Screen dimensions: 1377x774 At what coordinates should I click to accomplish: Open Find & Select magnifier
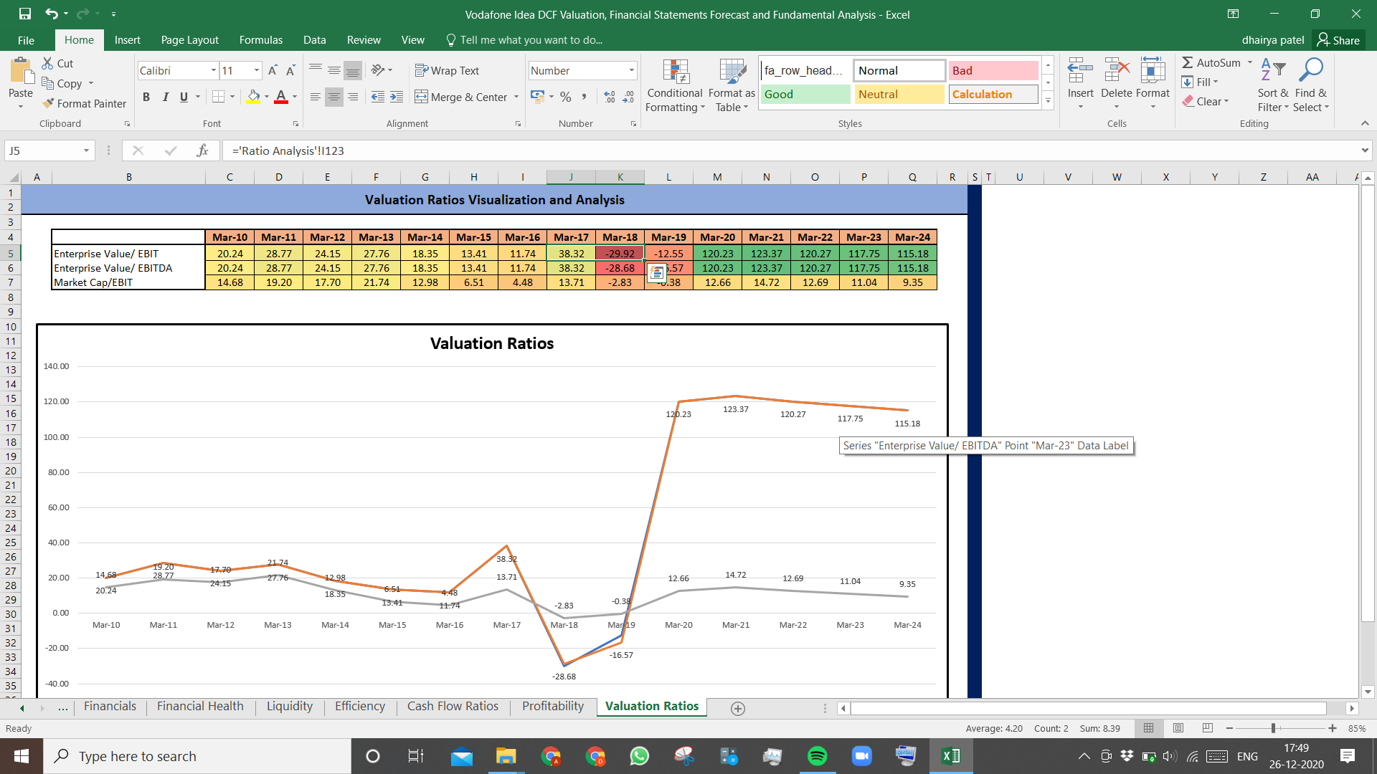click(x=1311, y=85)
